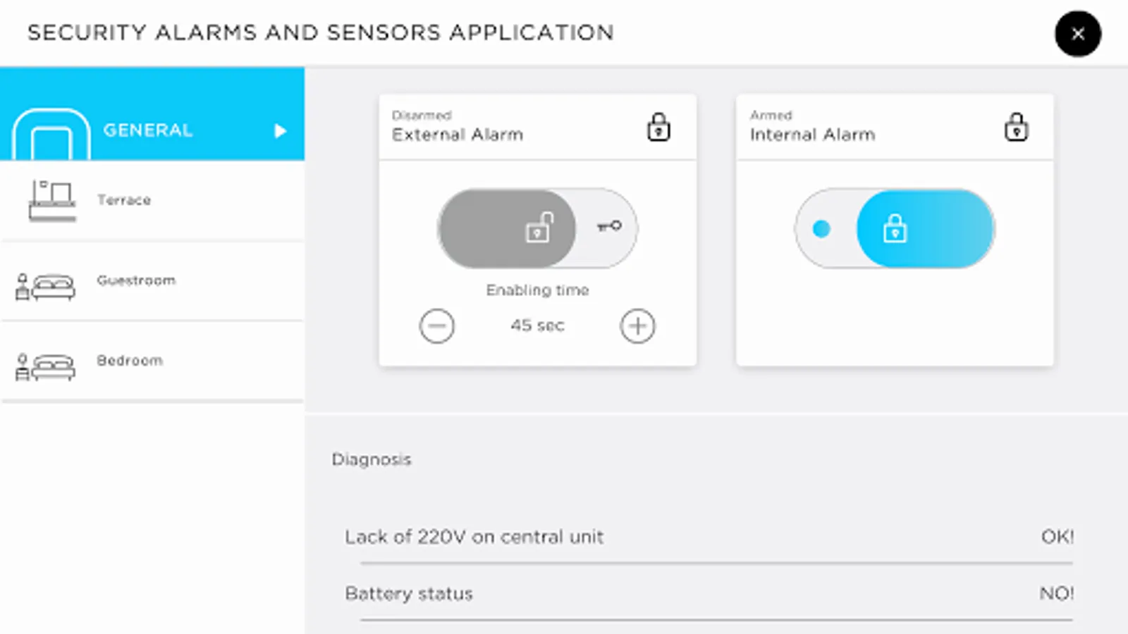The width and height of the screenshot is (1128, 634).
Task: Toggle the Internal Alarm armed switch
Action: tap(895, 228)
